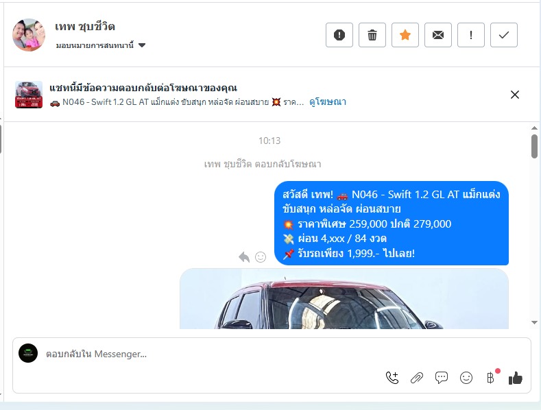The height and width of the screenshot is (410, 541).
Task: Toggle the orange star follow-up icon
Action: pos(405,35)
